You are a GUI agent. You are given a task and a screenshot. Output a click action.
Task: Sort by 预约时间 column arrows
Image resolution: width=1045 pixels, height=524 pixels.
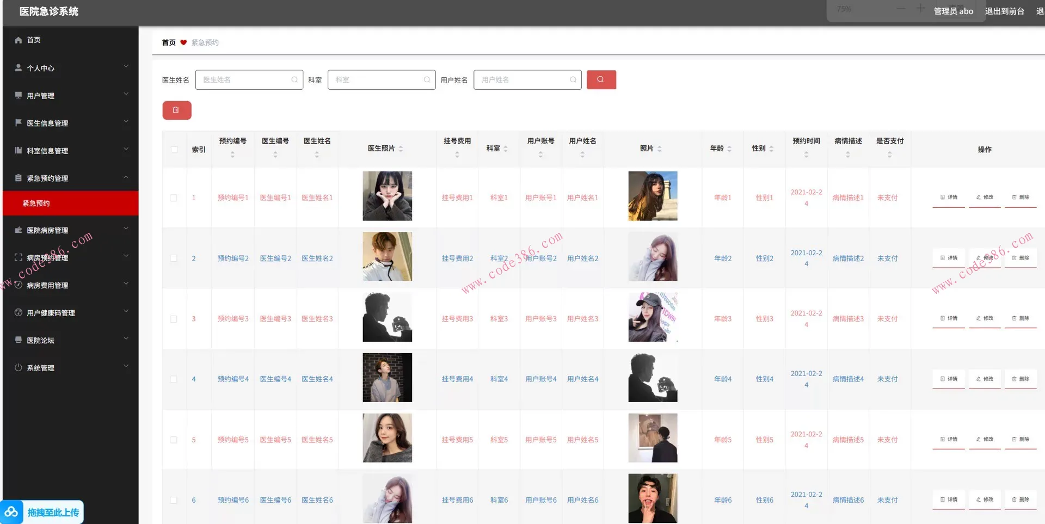point(806,155)
